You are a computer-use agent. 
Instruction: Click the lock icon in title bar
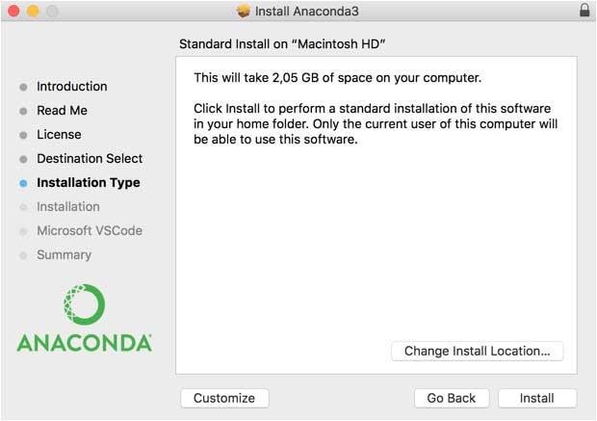point(584,11)
